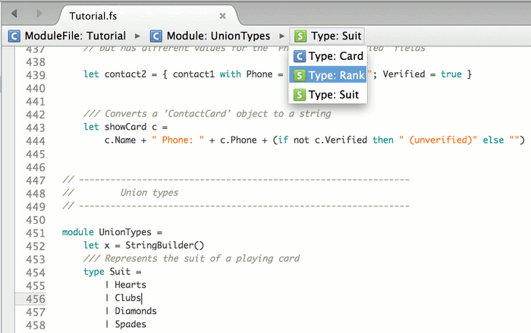This screenshot has height=333, width=531.
Task: Click the green icon next to Type: Rank
Action: point(299,75)
